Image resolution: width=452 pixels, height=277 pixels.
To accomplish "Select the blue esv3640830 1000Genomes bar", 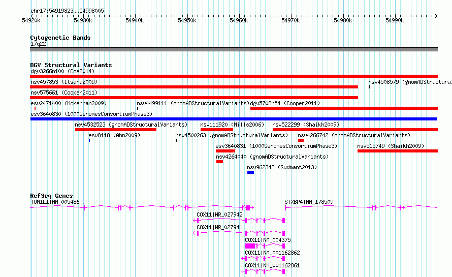I will coord(234,119).
